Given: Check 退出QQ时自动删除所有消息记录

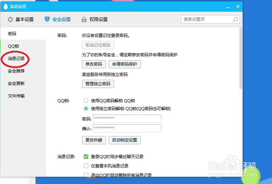Looking at the screenshot, I should pos(86,175).
